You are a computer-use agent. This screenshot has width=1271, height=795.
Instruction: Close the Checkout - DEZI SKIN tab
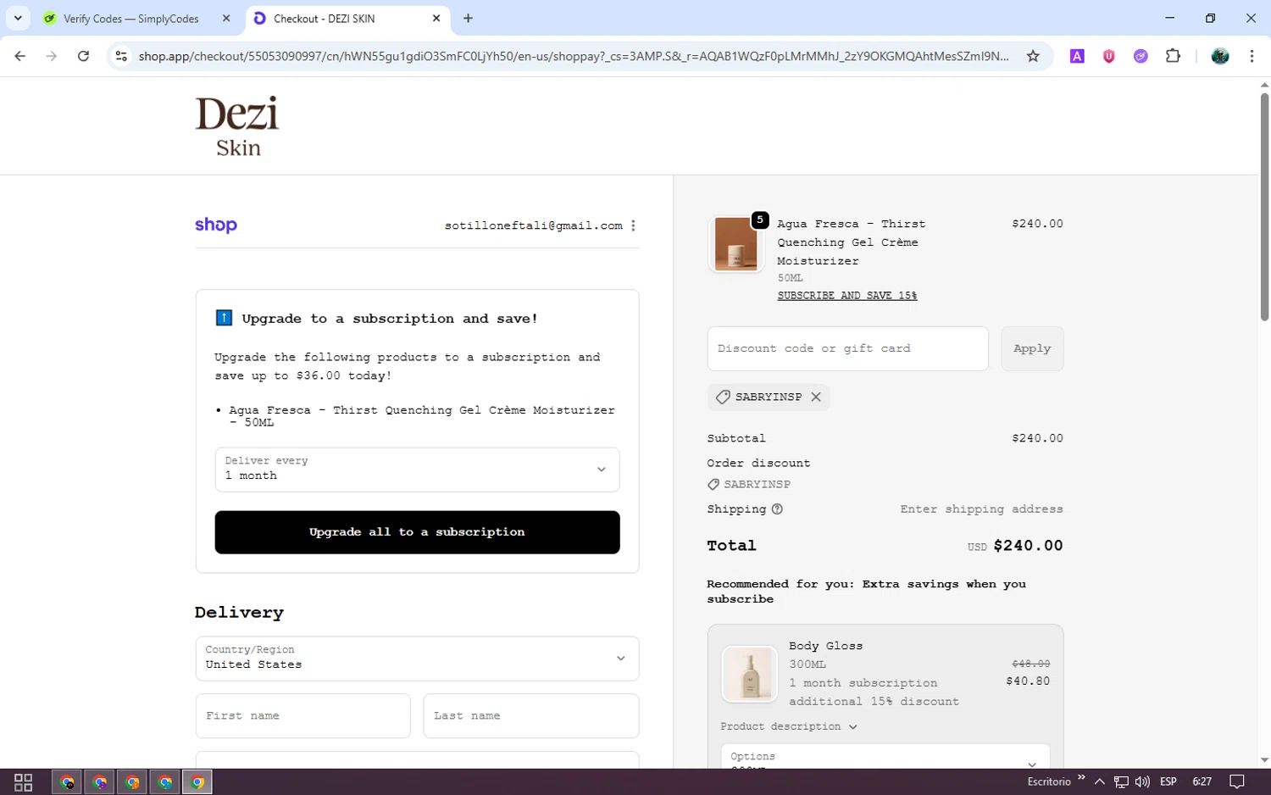coord(436,18)
